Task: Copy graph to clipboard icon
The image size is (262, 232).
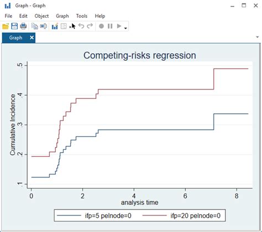Action: tap(34, 26)
